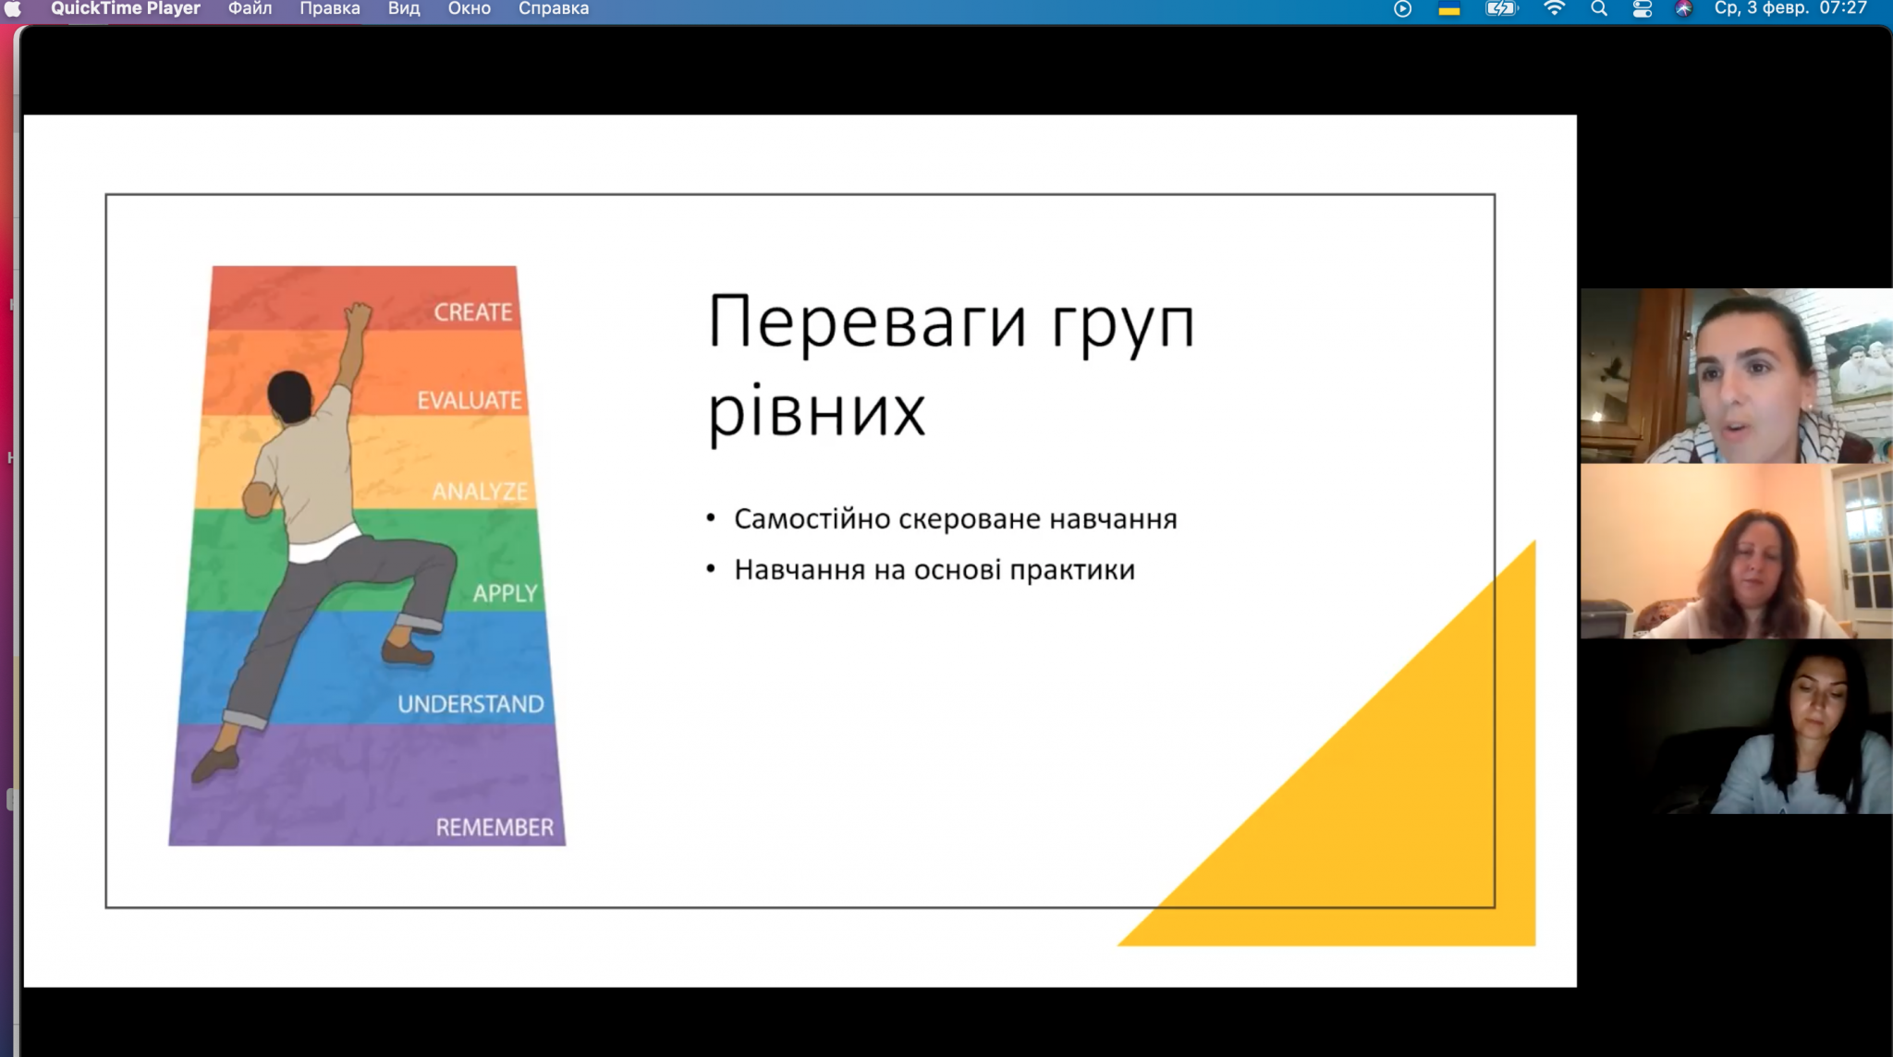This screenshot has height=1057, width=1893.
Task: Expand the Окно menu
Action: [x=469, y=9]
